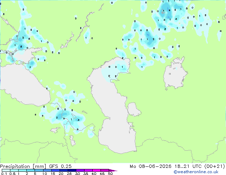Click the "0.5" legend scale label
Image resolution: width=226 pixels, height=175 pixels.
(12, 174)
